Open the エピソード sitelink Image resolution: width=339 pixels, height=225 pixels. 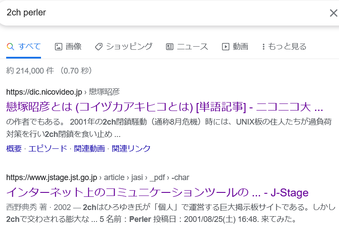[x=48, y=148]
